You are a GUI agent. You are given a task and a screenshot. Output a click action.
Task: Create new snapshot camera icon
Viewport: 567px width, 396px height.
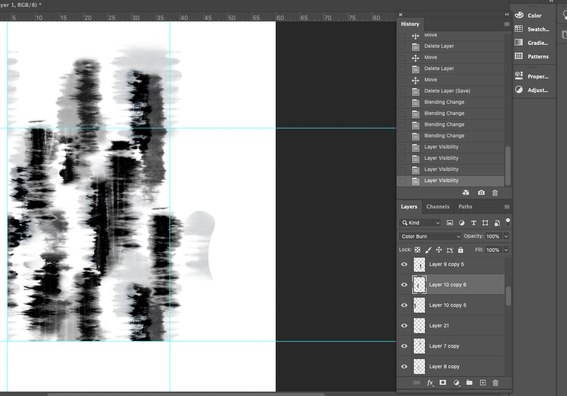481,193
